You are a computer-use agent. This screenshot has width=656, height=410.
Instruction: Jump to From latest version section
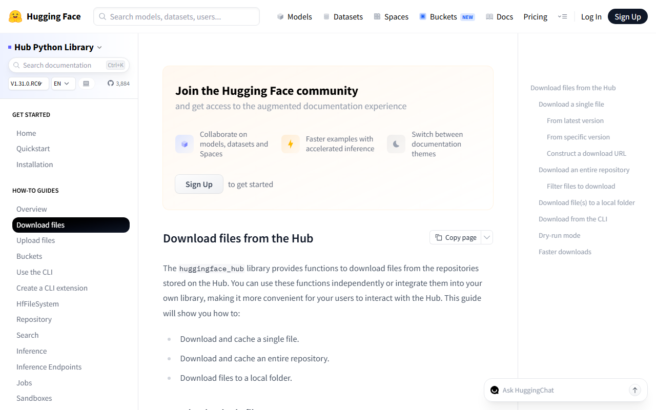coord(575,120)
